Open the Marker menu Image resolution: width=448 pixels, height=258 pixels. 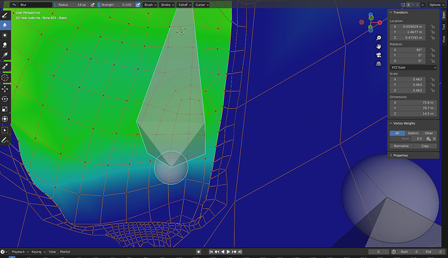(65, 252)
